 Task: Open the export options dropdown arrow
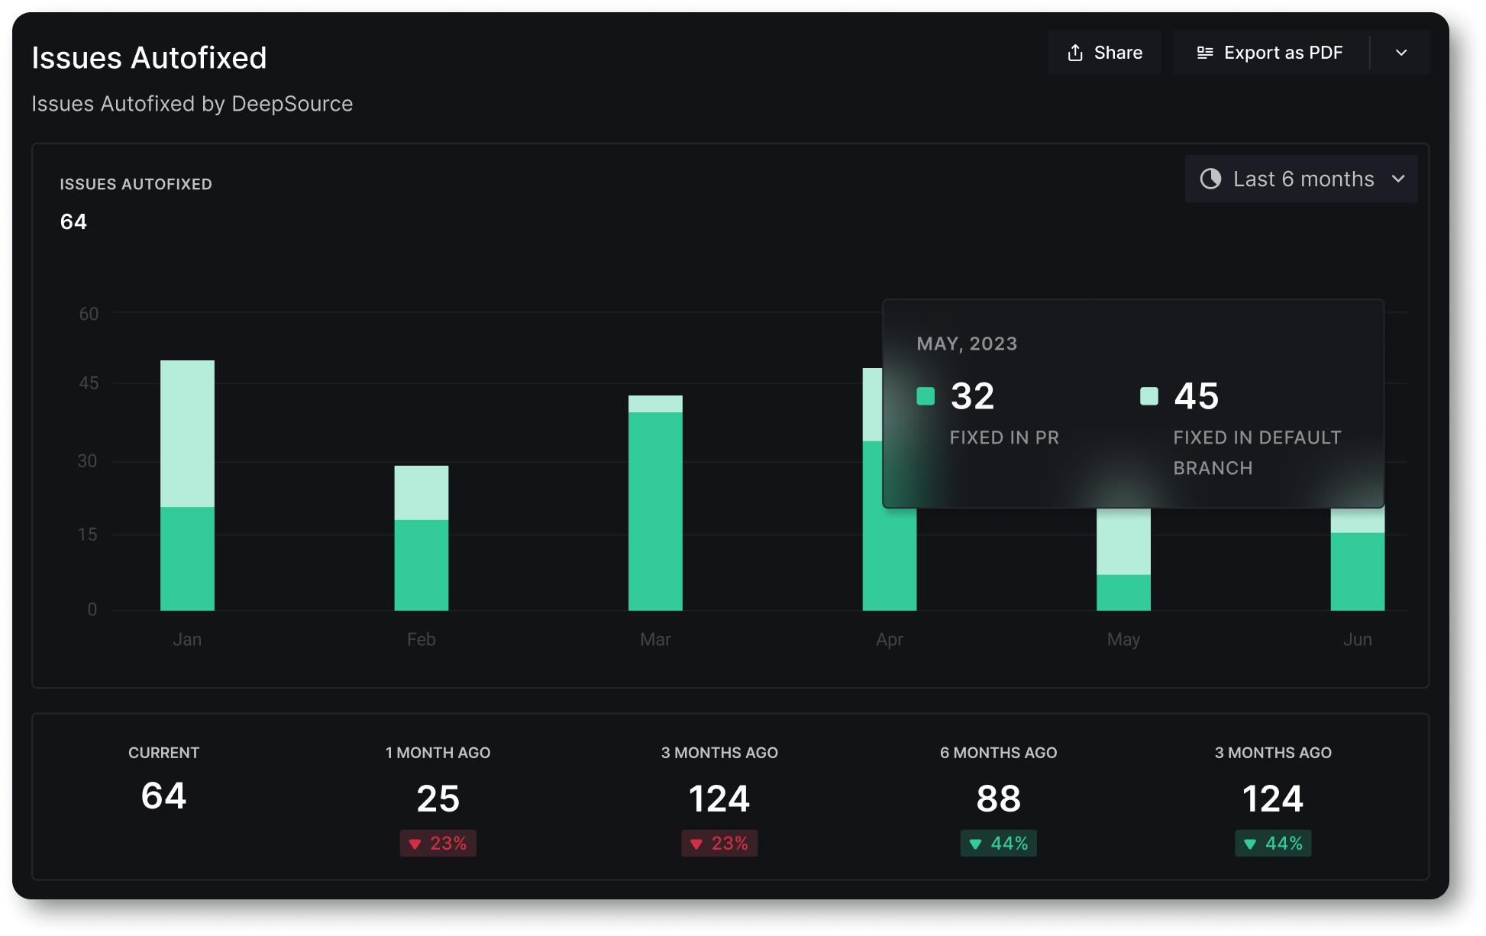click(1400, 53)
